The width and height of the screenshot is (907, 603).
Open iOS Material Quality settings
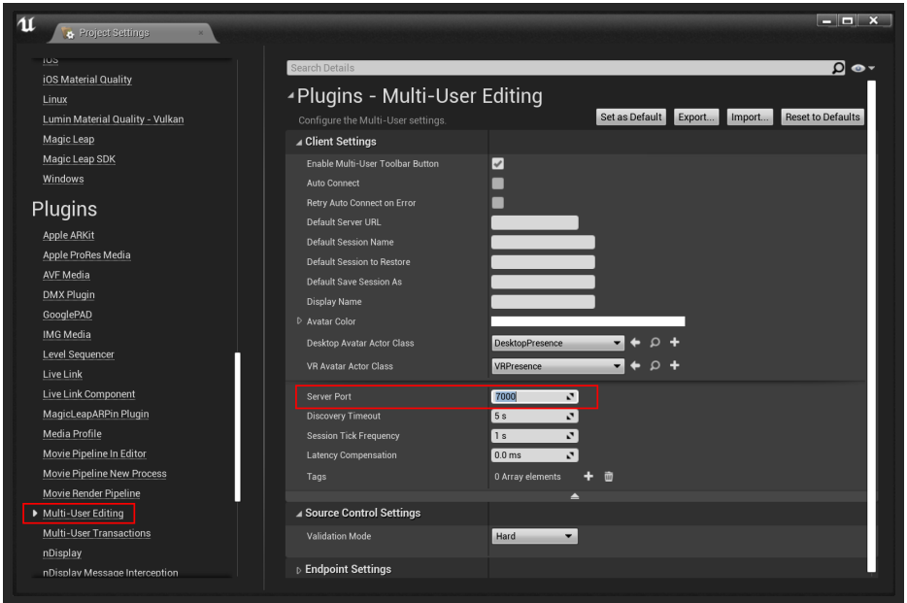pos(87,80)
